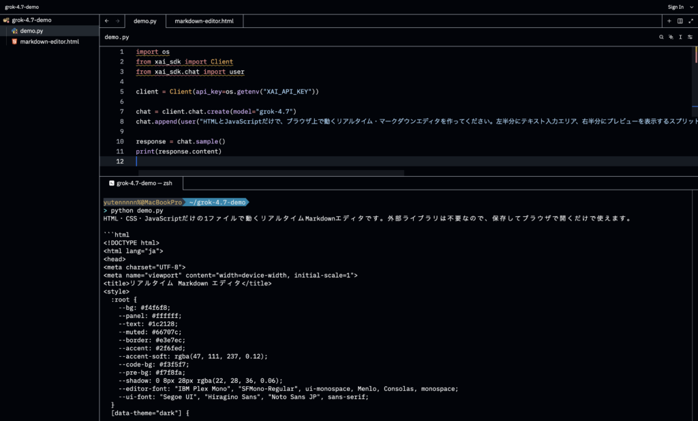Screen dimensions: 698x421
Task: Click 'Client' in line 2 import
Action: click(222, 62)
